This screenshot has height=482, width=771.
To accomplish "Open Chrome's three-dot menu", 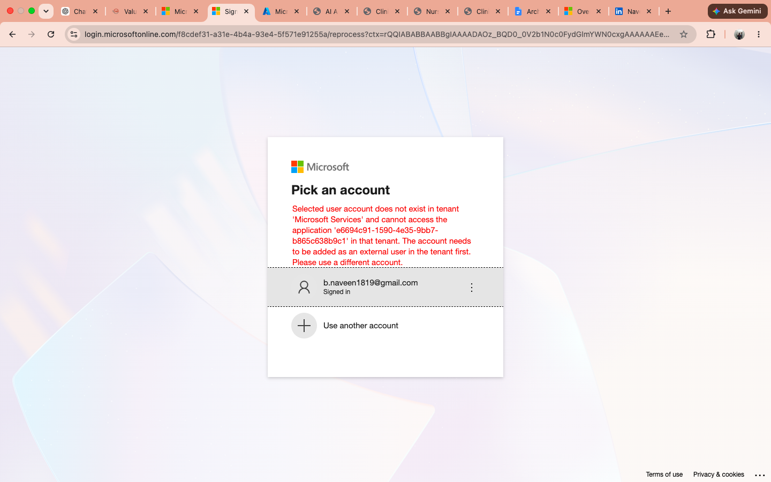I will click(759, 34).
